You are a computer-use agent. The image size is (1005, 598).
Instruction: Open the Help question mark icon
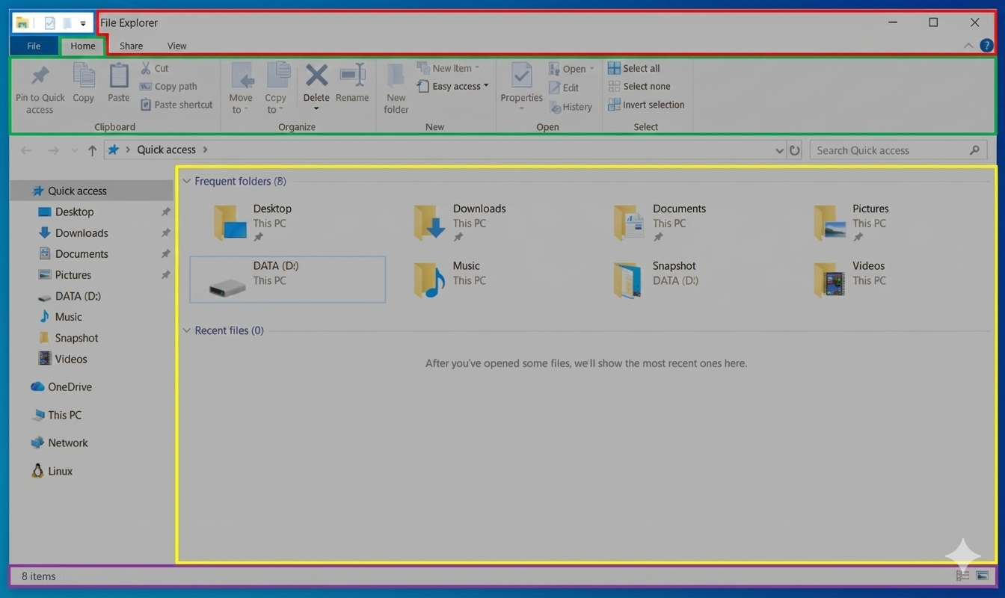(x=986, y=46)
